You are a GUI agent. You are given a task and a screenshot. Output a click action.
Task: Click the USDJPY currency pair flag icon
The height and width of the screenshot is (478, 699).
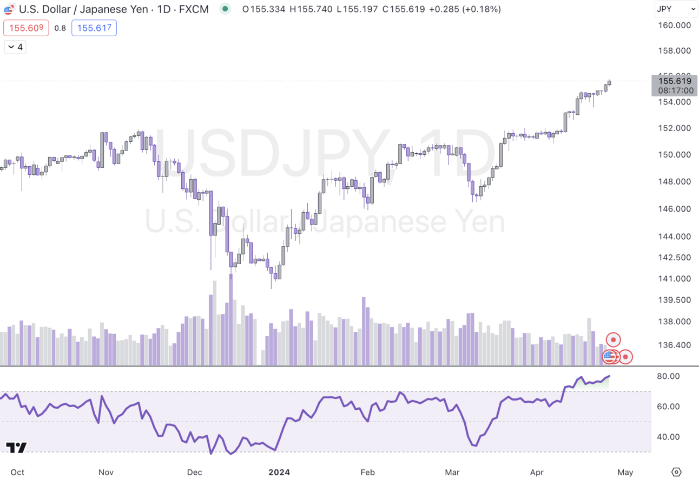click(9, 9)
